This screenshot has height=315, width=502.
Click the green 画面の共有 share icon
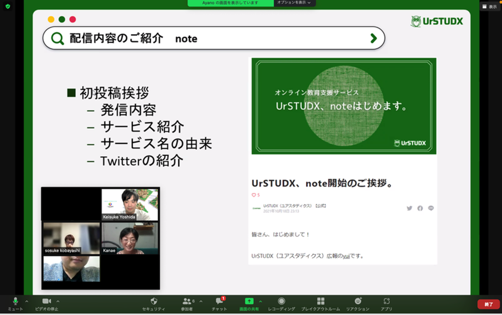(249, 301)
